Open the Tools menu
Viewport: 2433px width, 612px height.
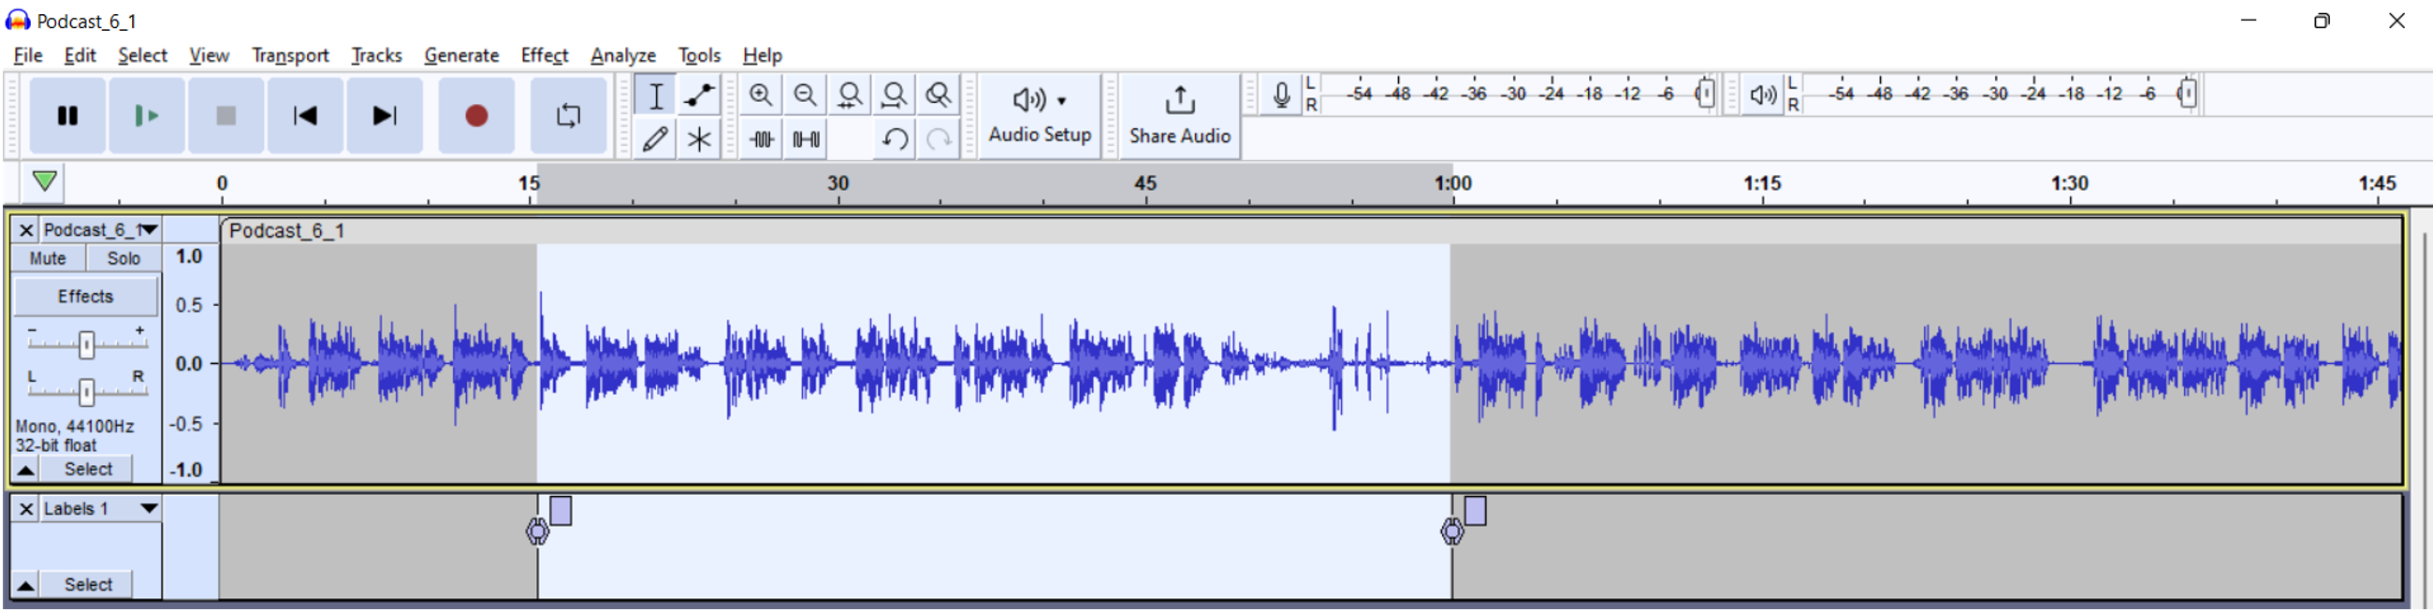pyautogui.click(x=699, y=55)
